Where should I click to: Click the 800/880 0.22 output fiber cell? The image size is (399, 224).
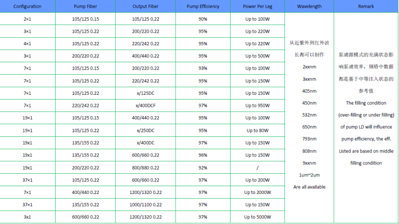tap(145, 167)
